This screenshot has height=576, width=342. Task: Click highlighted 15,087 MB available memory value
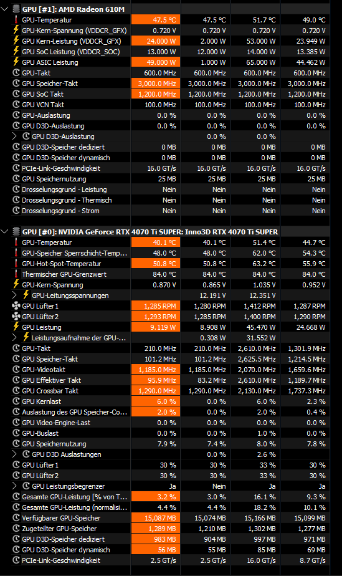click(x=156, y=518)
